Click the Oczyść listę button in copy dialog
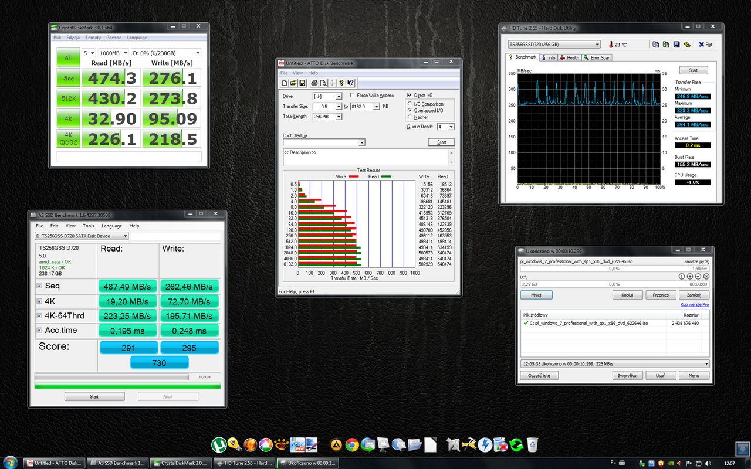Screen dimensions: 751x469 (x=538, y=375)
